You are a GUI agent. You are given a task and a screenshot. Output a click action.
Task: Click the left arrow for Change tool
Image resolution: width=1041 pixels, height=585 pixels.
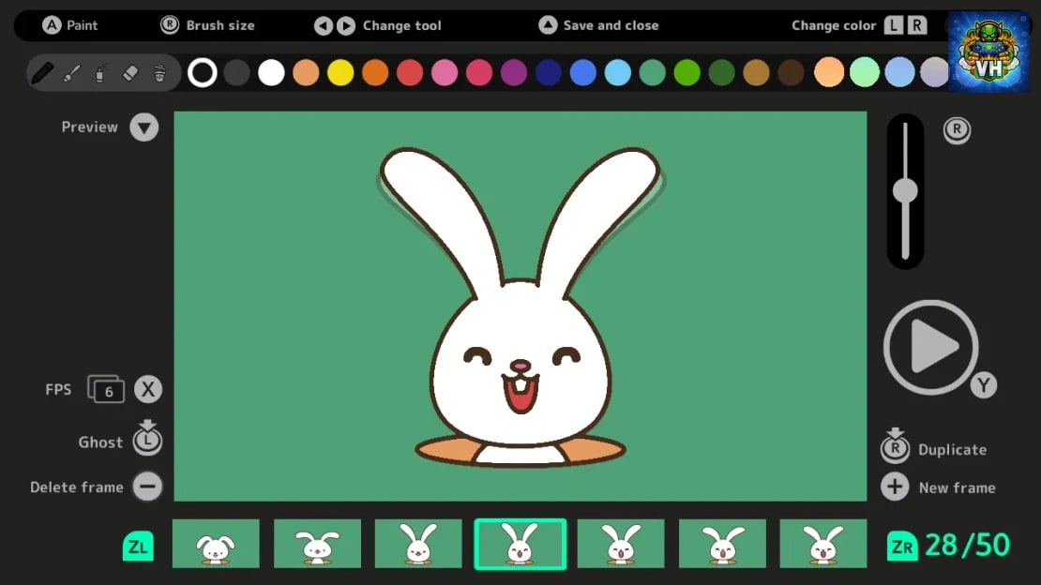pyautogui.click(x=324, y=26)
